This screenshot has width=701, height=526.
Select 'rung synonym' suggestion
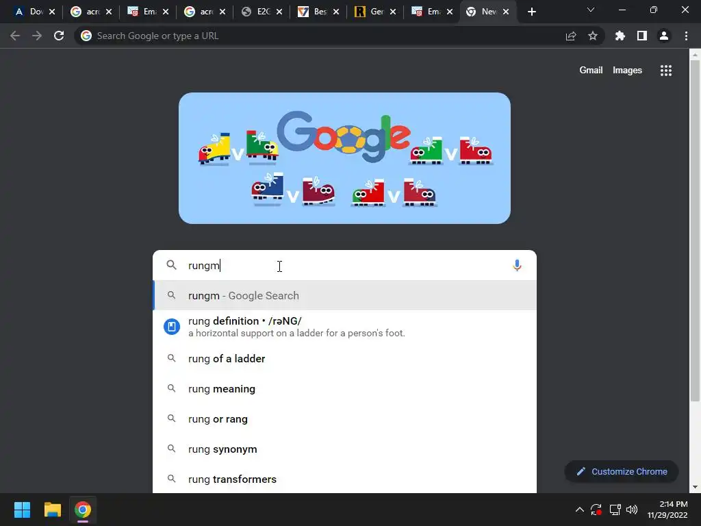344,449
